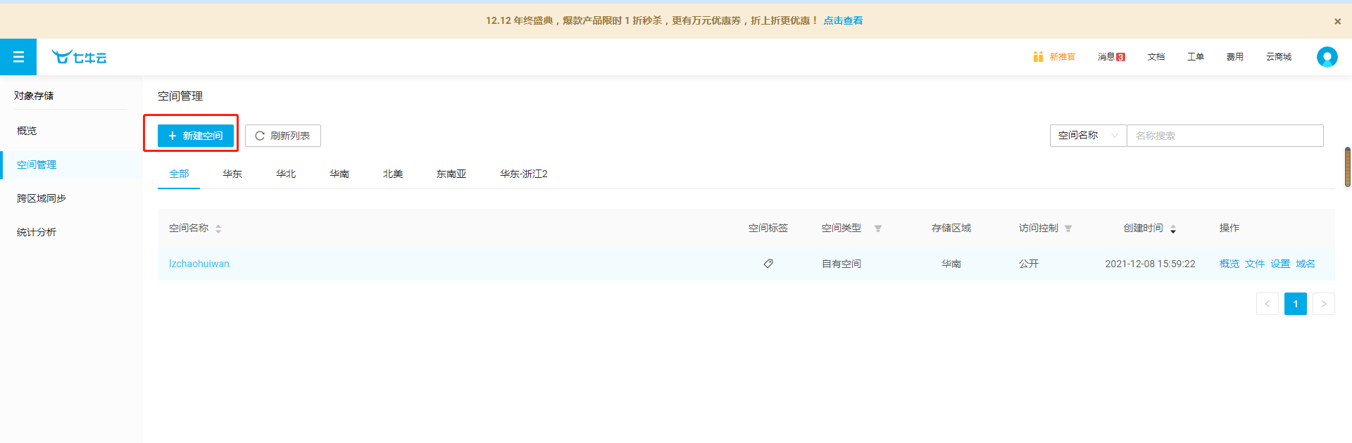
Task: Click the 新建空间 button
Action: (196, 136)
